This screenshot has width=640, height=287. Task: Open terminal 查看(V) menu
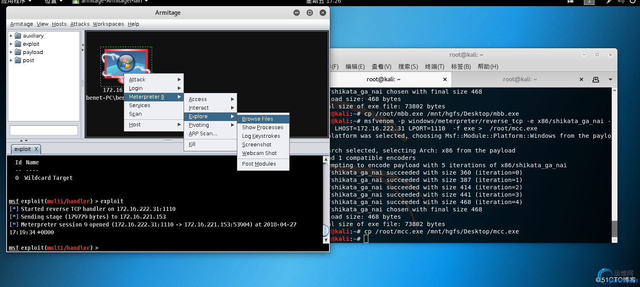pyautogui.click(x=381, y=66)
